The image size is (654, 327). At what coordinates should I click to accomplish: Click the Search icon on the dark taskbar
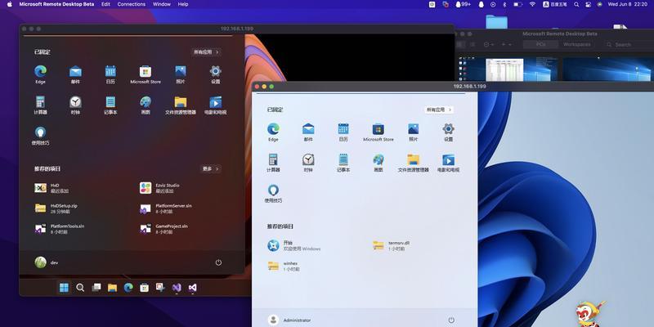[80, 288]
